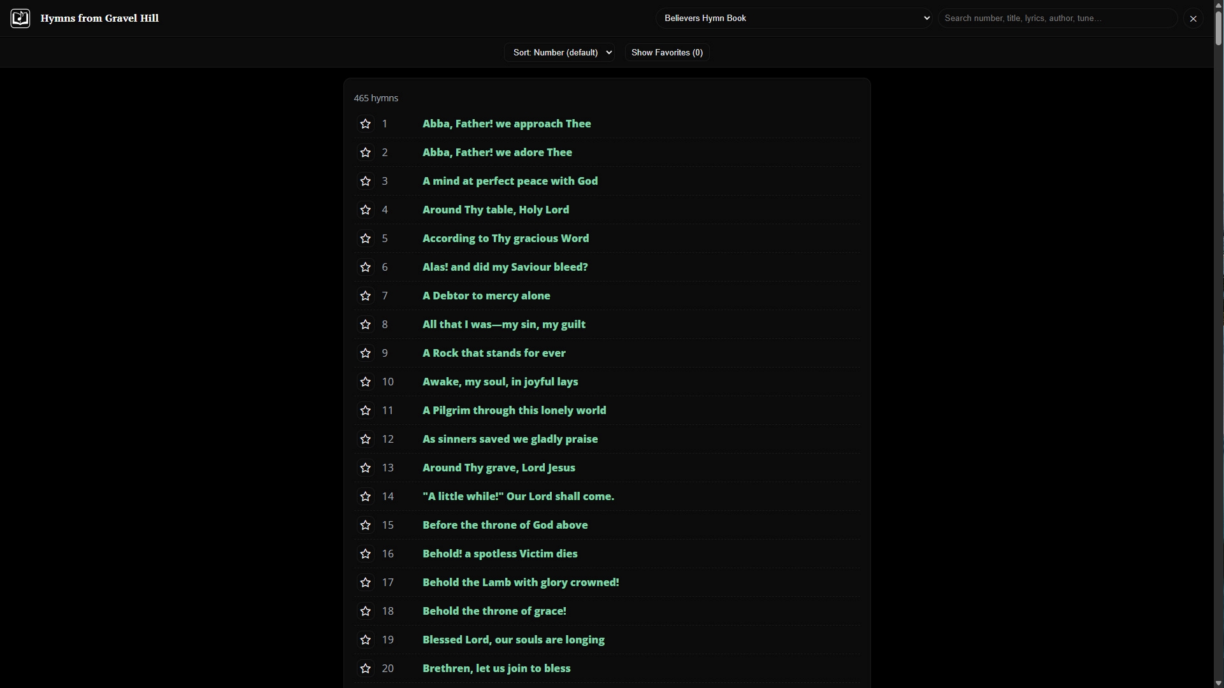Viewport: 1224px width, 688px height.
Task: Star hymn 20 Brethren, let us join
Action: click(365, 668)
